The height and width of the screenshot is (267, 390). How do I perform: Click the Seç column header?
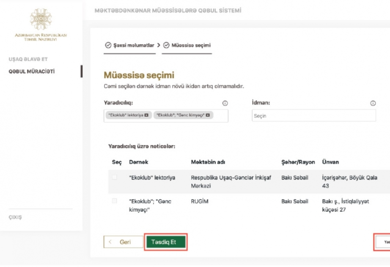(x=117, y=162)
